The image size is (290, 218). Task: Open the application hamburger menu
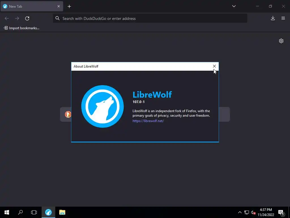point(283,18)
